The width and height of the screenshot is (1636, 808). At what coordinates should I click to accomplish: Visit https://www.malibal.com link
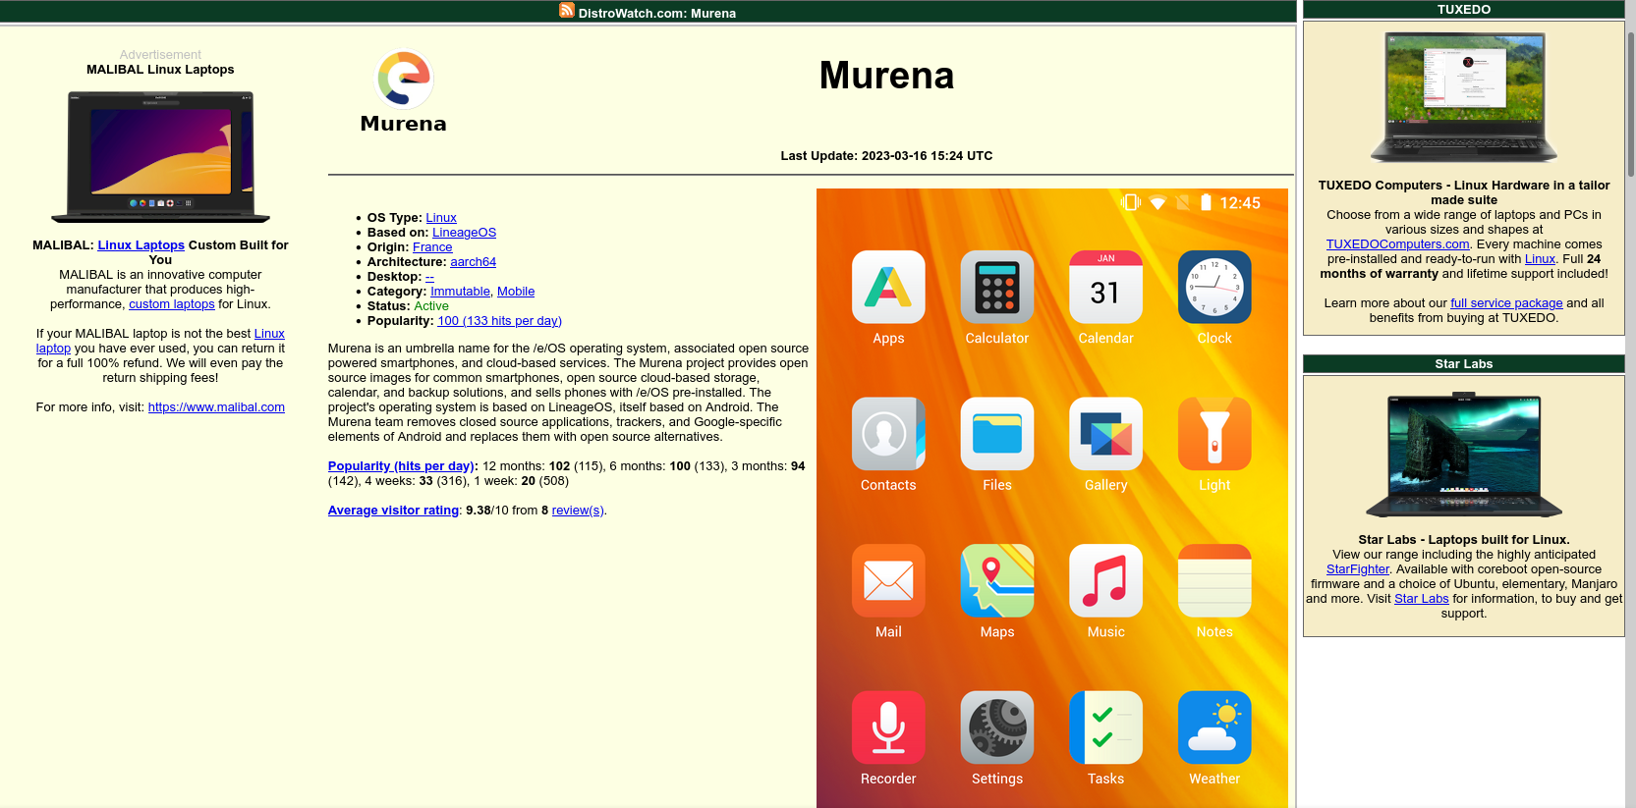coord(216,407)
